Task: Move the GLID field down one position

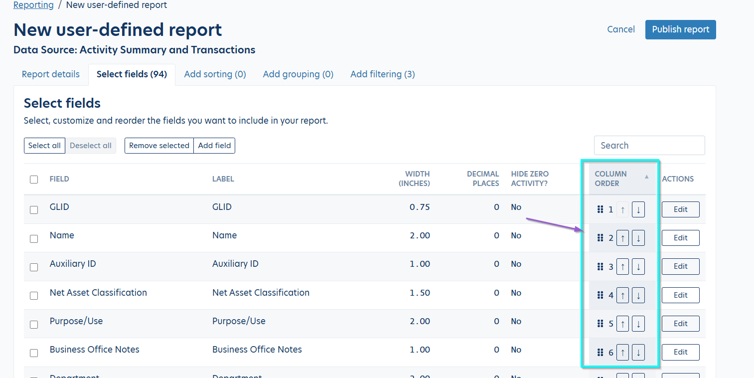Action: (638, 209)
